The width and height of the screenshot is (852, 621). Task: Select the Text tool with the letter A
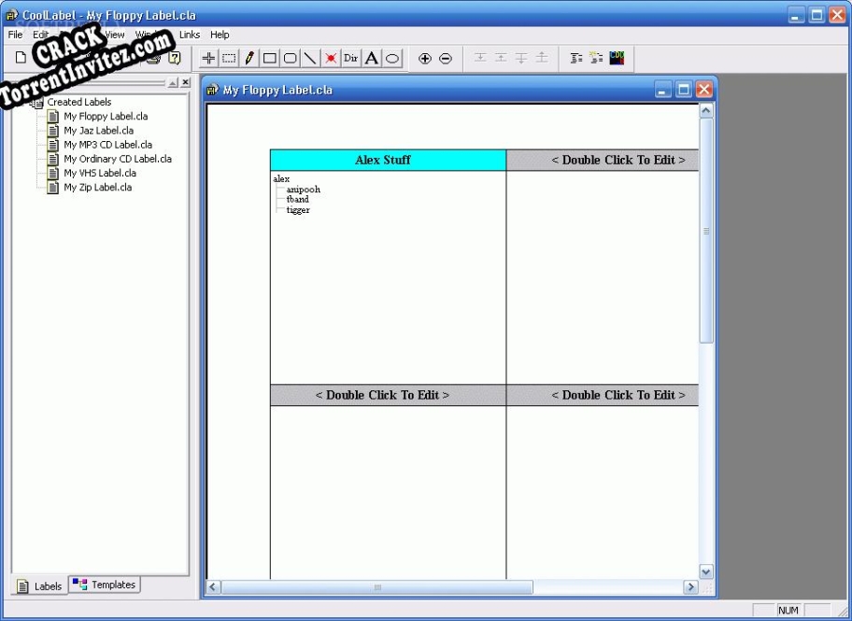click(x=371, y=58)
